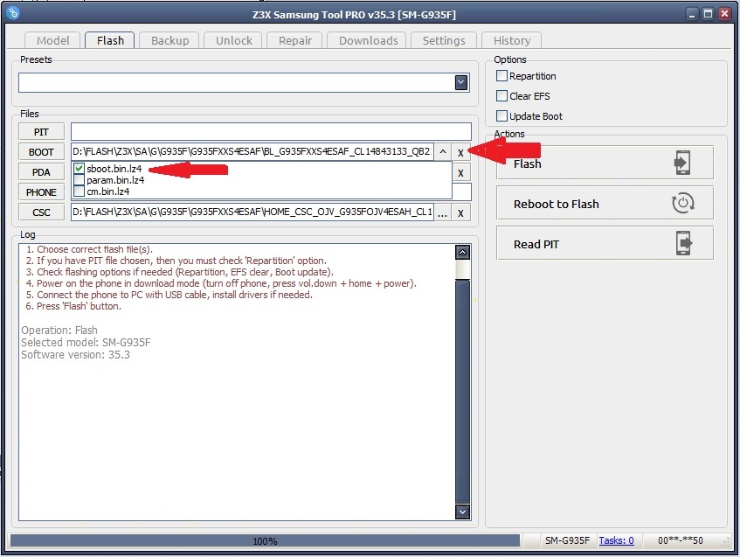Click the log scrollbar thumb

[462, 391]
